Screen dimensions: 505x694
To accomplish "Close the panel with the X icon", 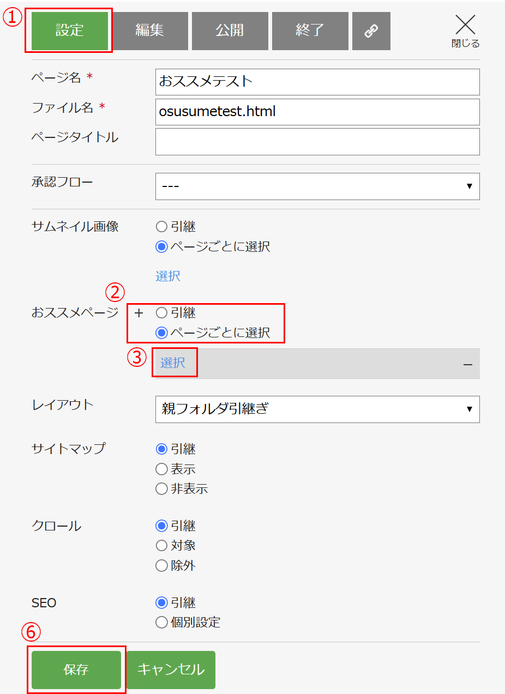I will tap(465, 31).
